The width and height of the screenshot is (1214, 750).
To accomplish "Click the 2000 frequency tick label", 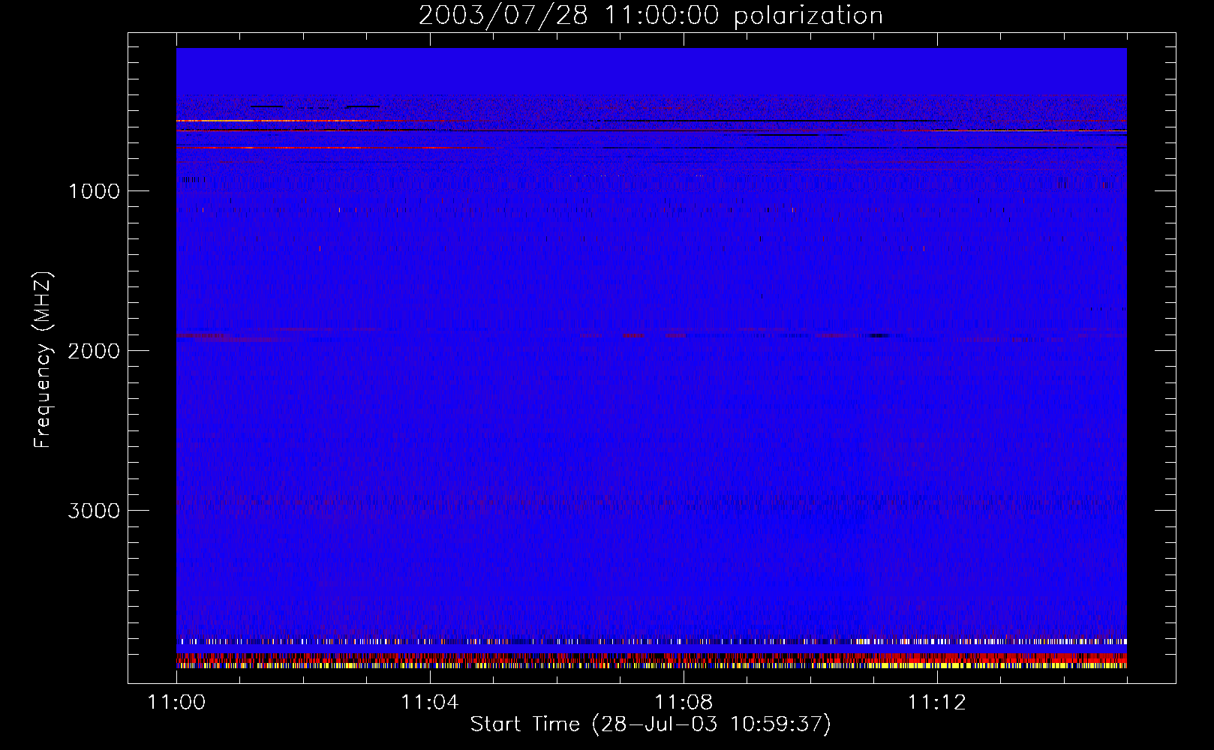I will 95,351.
